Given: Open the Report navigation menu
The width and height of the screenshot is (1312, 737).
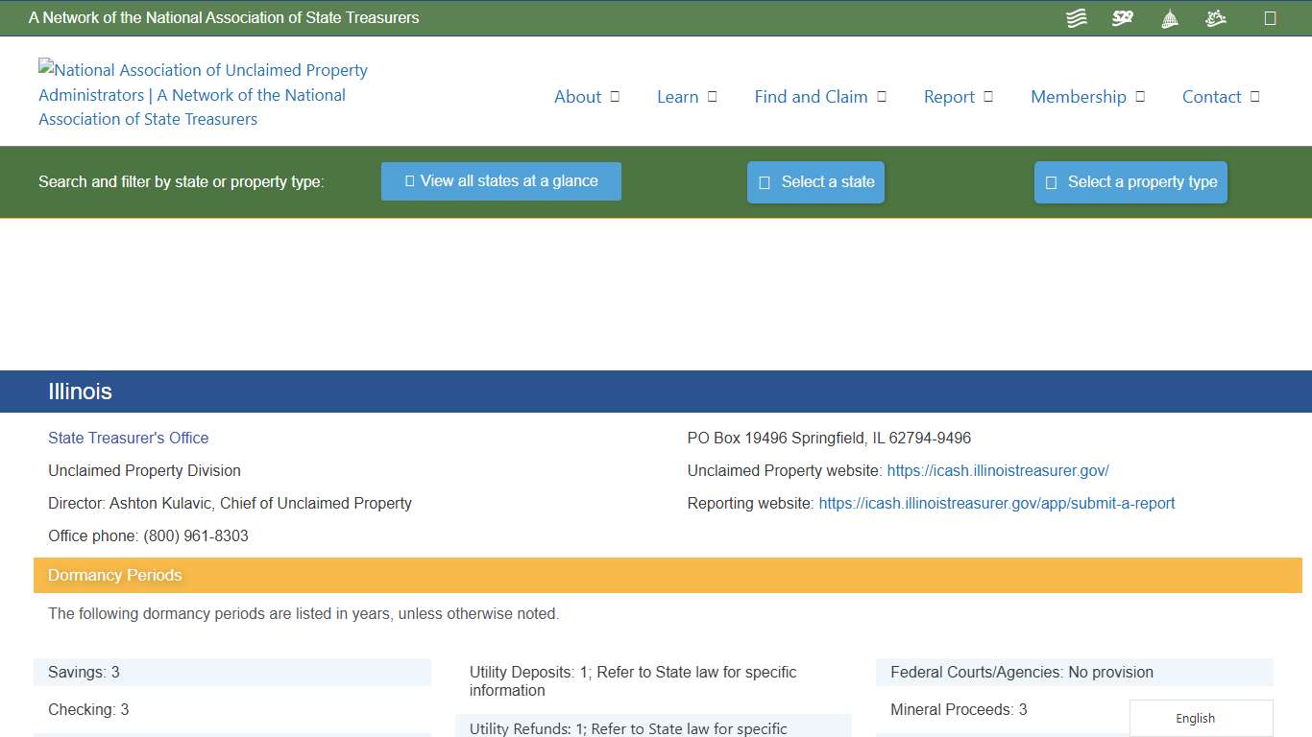Looking at the screenshot, I should 988,96.
